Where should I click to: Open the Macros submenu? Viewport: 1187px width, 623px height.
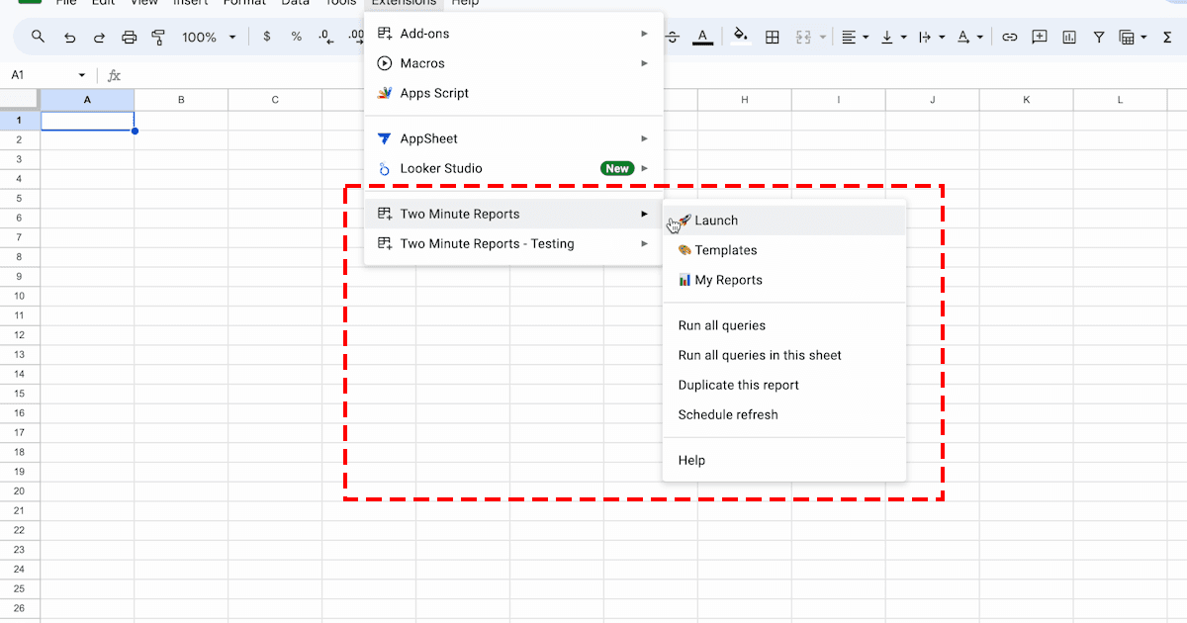[x=513, y=63]
